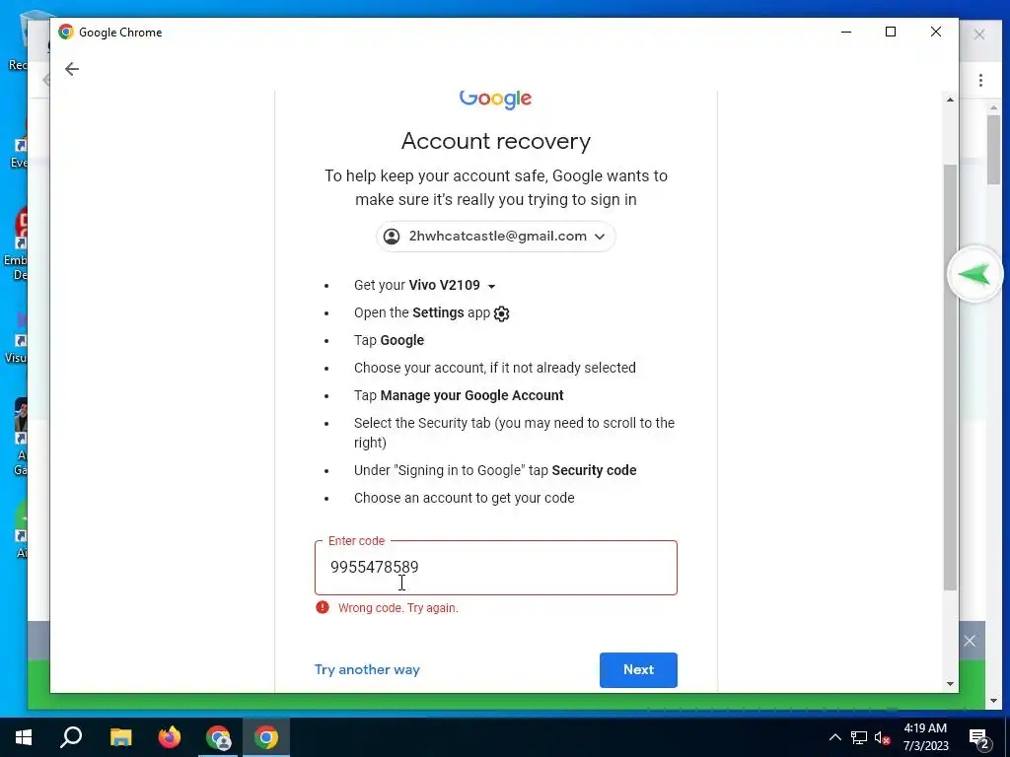The image size is (1010, 757).
Task: Click the Settings gear icon in instructions
Action: pyautogui.click(x=501, y=313)
